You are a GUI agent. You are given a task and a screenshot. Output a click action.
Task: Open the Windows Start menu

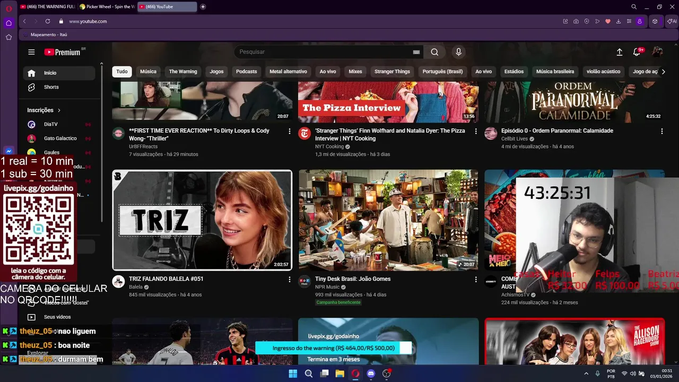point(293,374)
